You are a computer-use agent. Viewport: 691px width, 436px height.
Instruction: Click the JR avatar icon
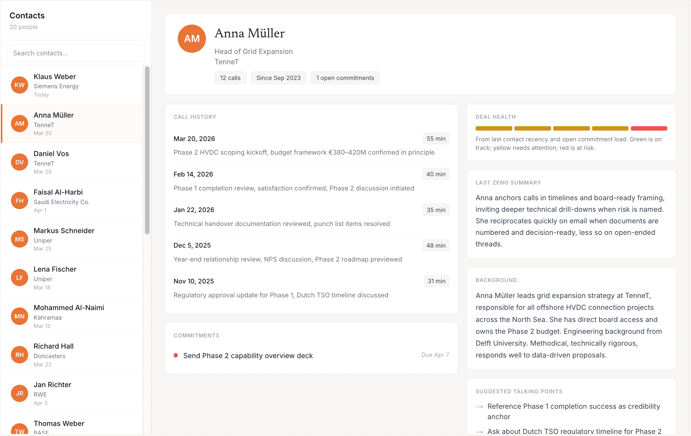(20, 393)
